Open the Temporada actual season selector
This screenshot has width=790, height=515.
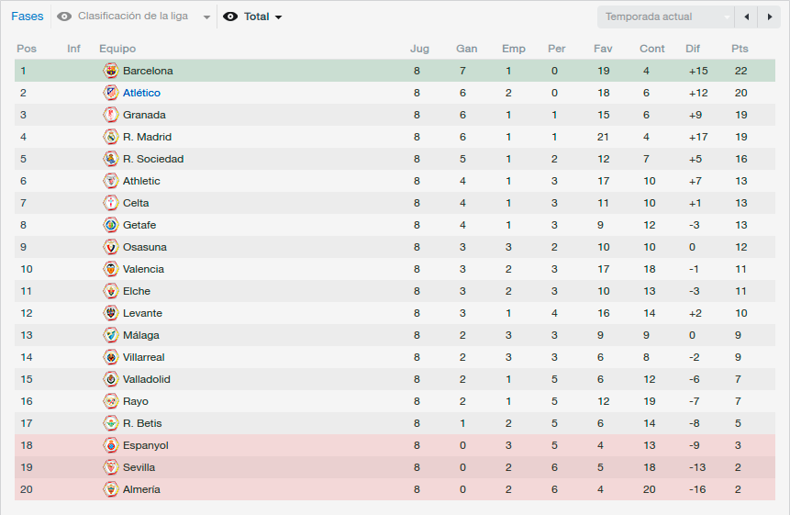click(666, 17)
